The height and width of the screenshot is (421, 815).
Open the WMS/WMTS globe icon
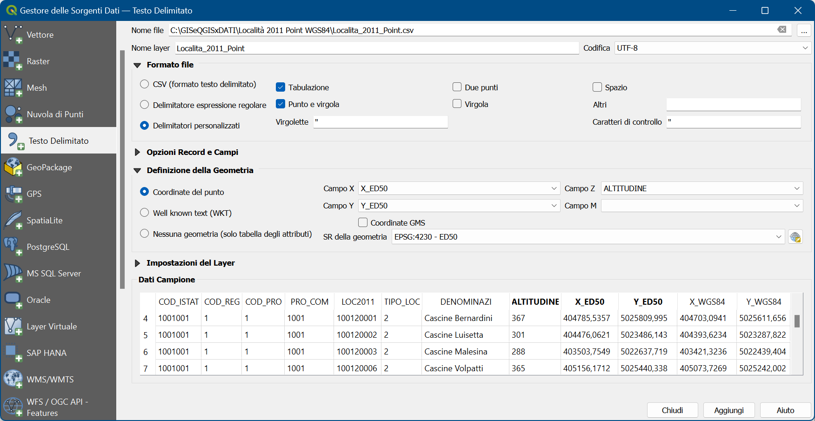pos(13,379)
